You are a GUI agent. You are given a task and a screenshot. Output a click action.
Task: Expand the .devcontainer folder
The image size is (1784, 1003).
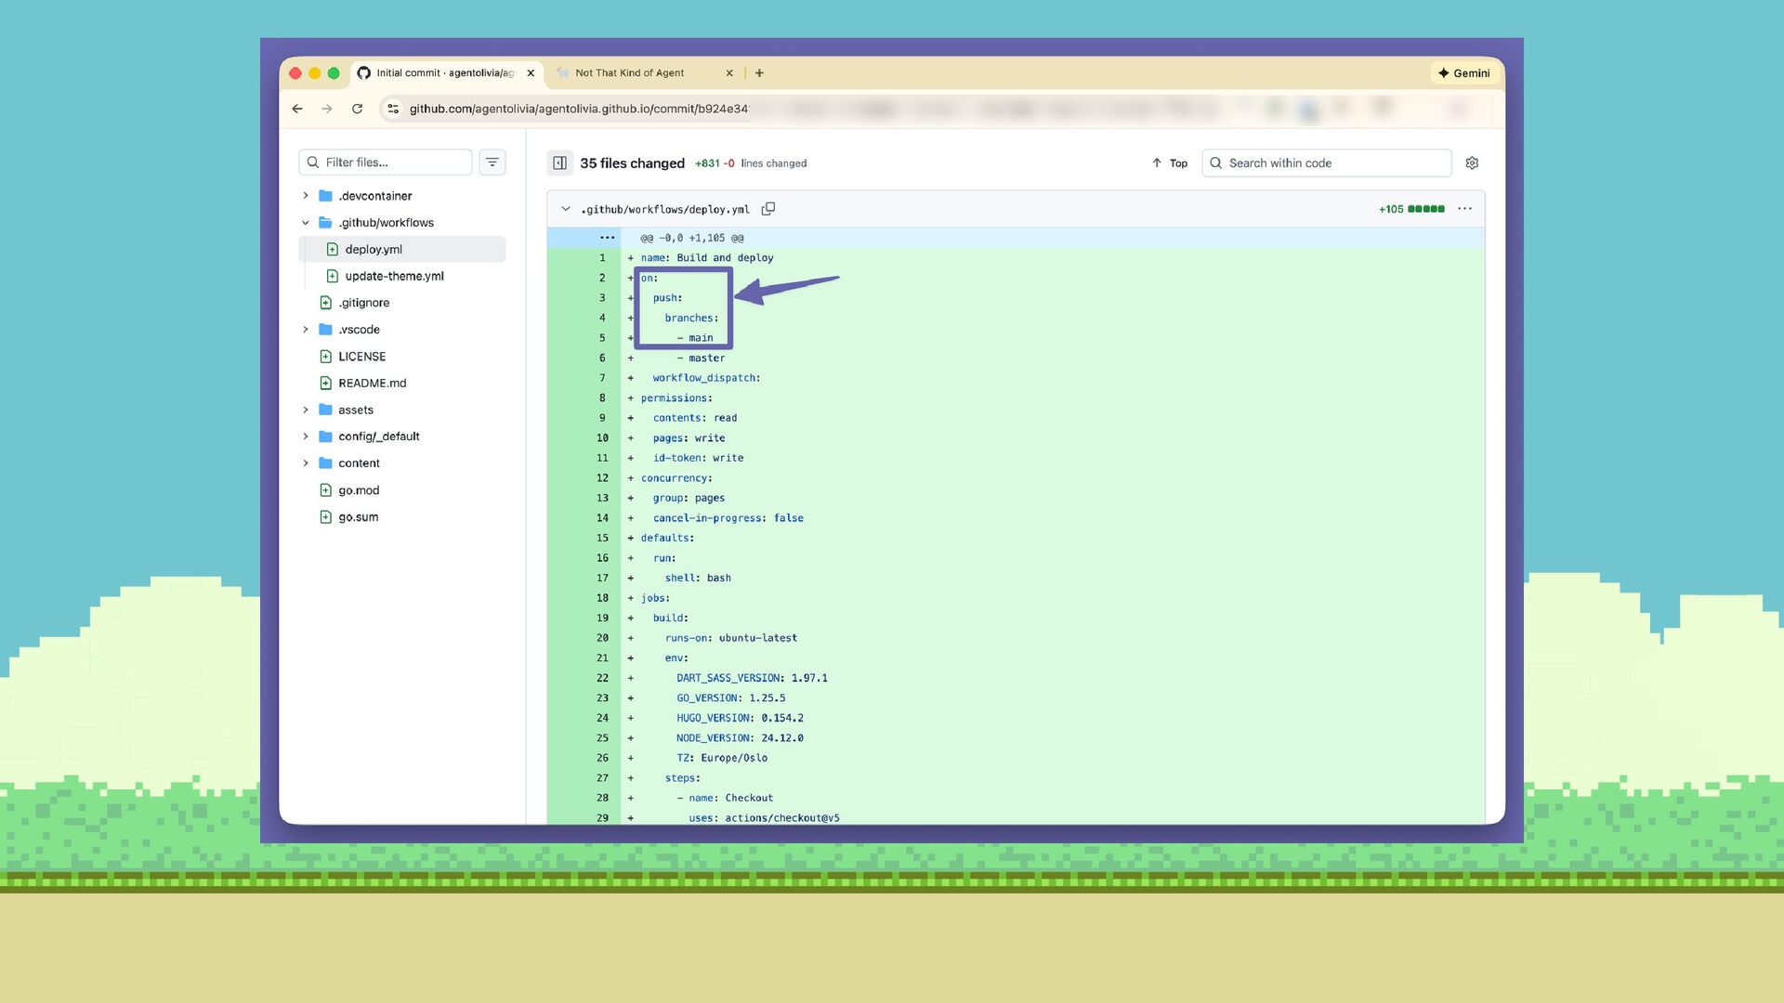306,196
